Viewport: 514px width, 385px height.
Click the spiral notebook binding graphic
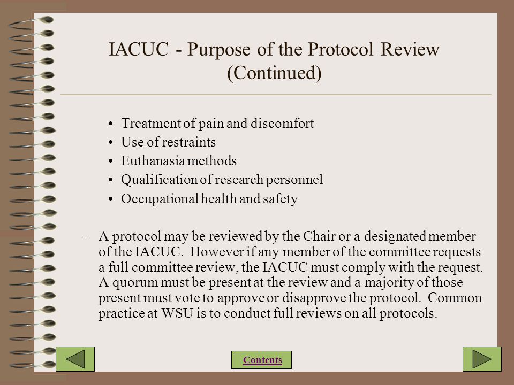(x=32, y=192)
